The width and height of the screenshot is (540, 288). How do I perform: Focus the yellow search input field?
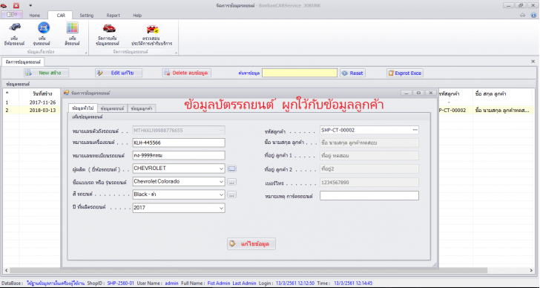299,73
